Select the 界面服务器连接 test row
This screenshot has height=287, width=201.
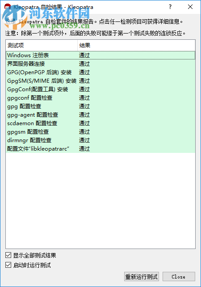100,63
